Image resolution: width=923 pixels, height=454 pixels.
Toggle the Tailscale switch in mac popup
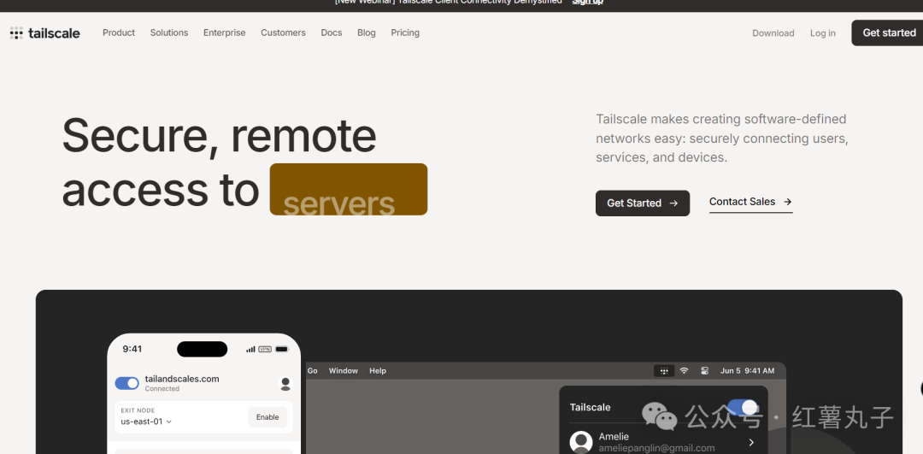pos(743,408)
